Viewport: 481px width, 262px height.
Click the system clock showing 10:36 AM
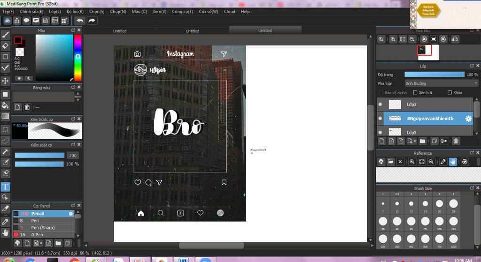coord(463,260)
